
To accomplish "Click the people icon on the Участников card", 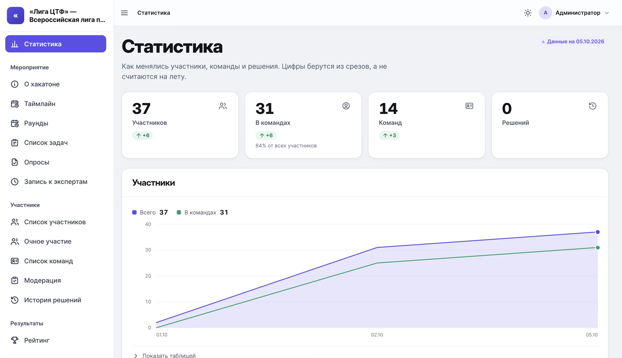I will (223, 106).
